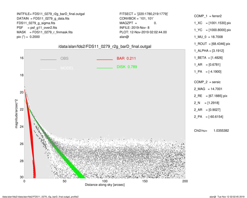Viewport: 247px width, 198px height.
Task: Click the y-axis tick label 16
Action: (22, 58)
